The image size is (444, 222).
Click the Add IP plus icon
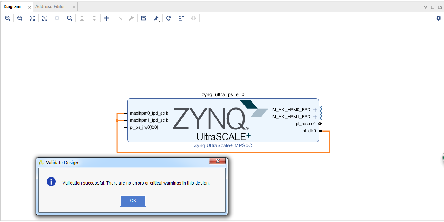(107, 18)
